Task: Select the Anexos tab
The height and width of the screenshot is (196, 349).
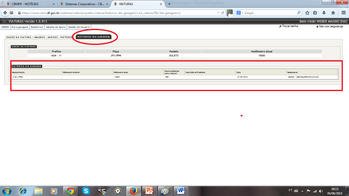Action: click(x=53, y=37)
